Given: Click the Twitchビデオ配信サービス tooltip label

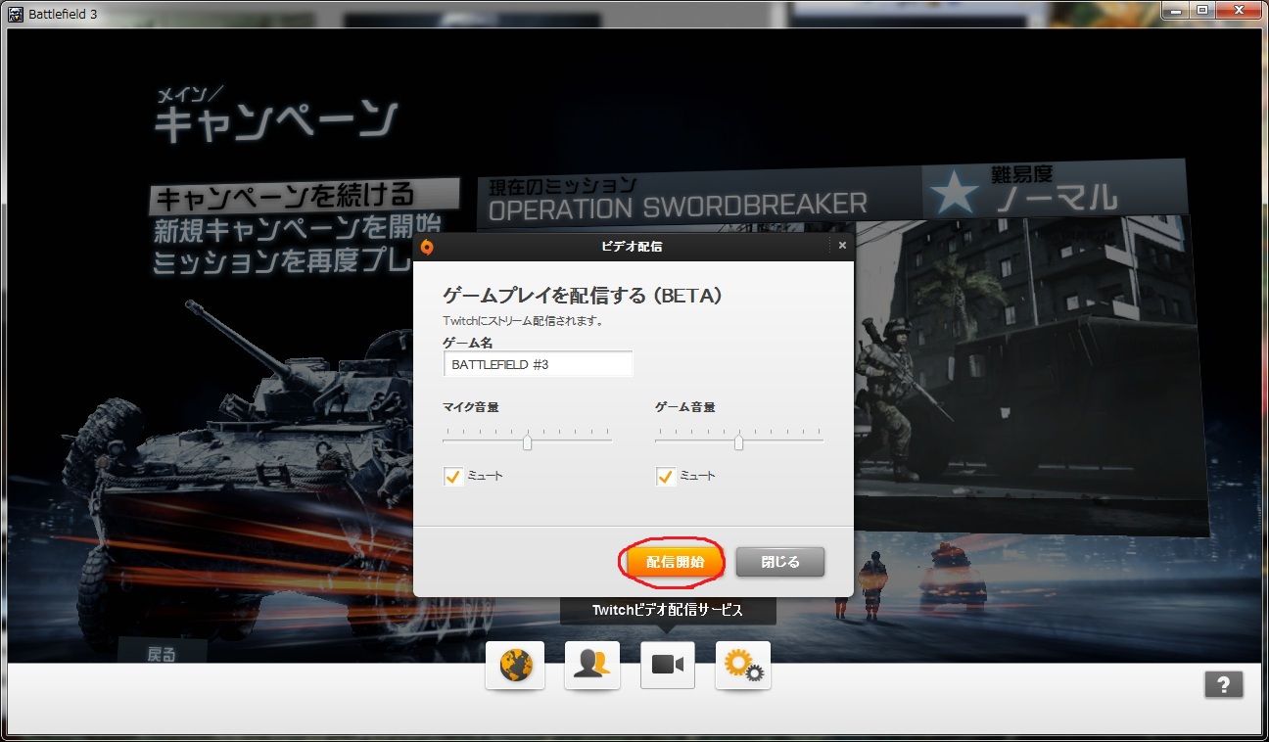Looking at the screenshot, I should click(x=668, y=610).
